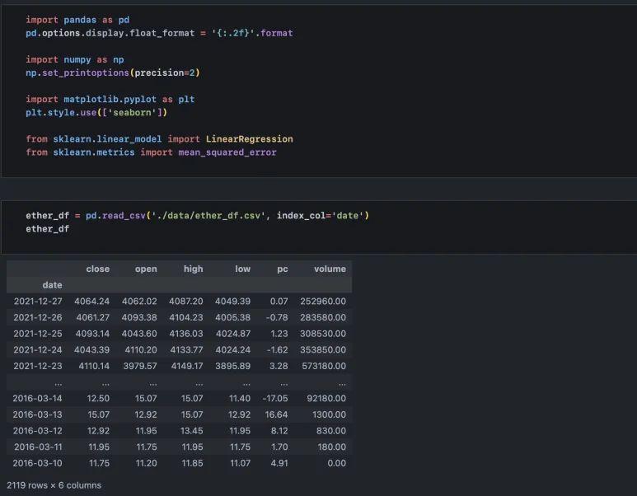Click the 2021-12-23 volume value 573180.00
The image size is (637, 496).
[x=324, y=366]
